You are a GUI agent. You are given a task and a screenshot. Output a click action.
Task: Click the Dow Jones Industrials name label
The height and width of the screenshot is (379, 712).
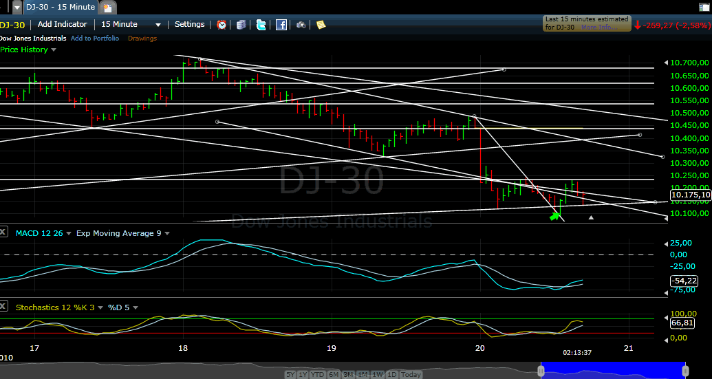[33, 39]
